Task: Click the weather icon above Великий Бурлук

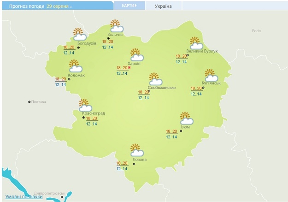Action: pyautogui.click(x=197, y=42)
